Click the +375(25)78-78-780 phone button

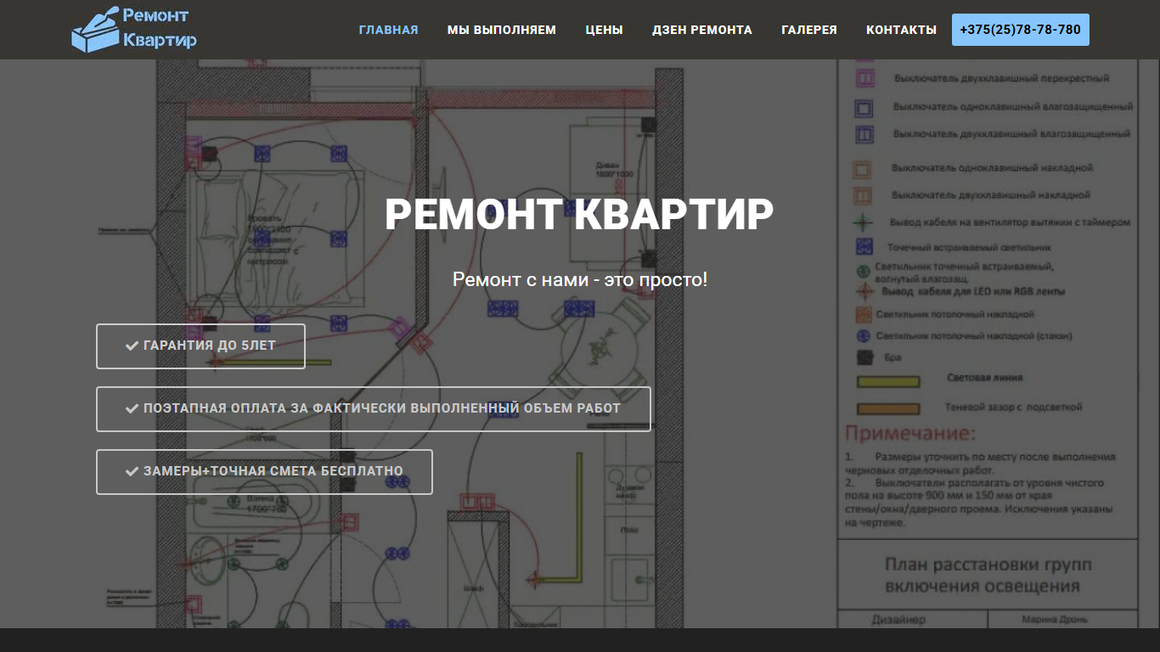[x=1021, y=30]
